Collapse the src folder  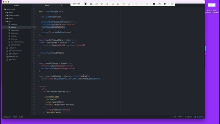tap(5, 21)
